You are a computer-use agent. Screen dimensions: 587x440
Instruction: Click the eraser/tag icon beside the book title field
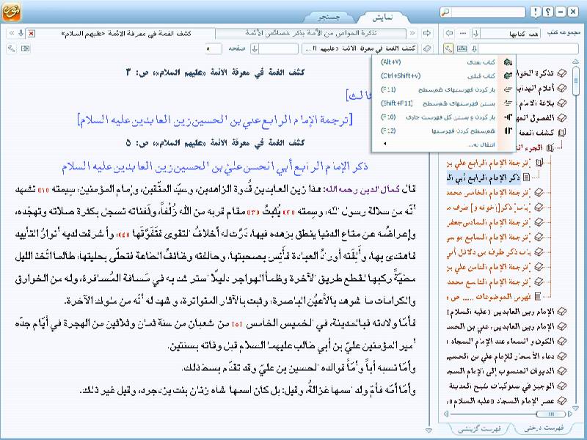[x=427, y=48]
